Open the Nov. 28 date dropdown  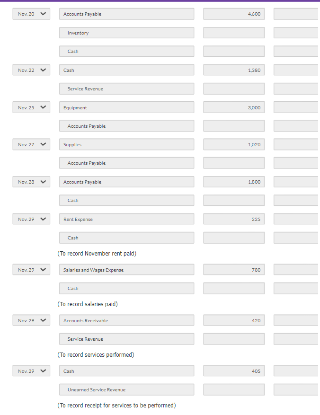31,182
